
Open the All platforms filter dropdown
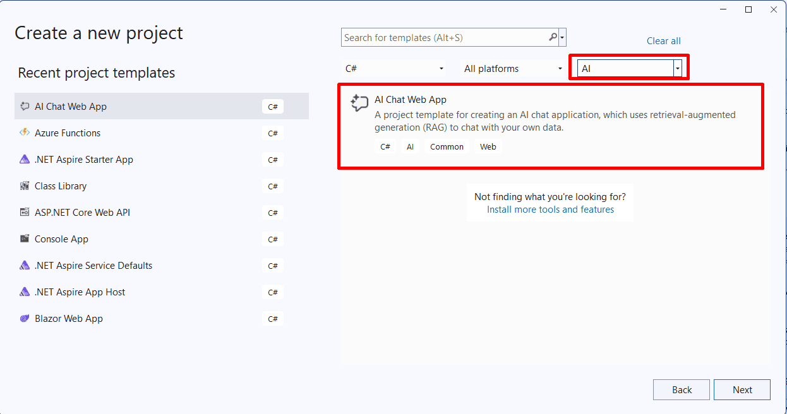(x=513, y=69)
